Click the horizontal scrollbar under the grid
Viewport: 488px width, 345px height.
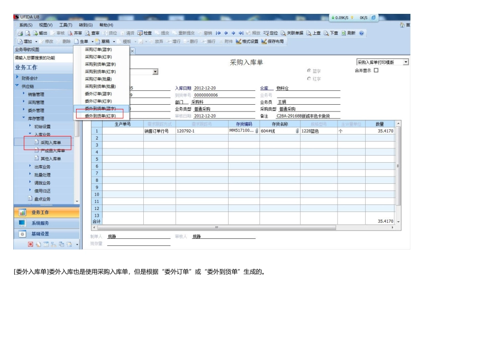point(217,227)
